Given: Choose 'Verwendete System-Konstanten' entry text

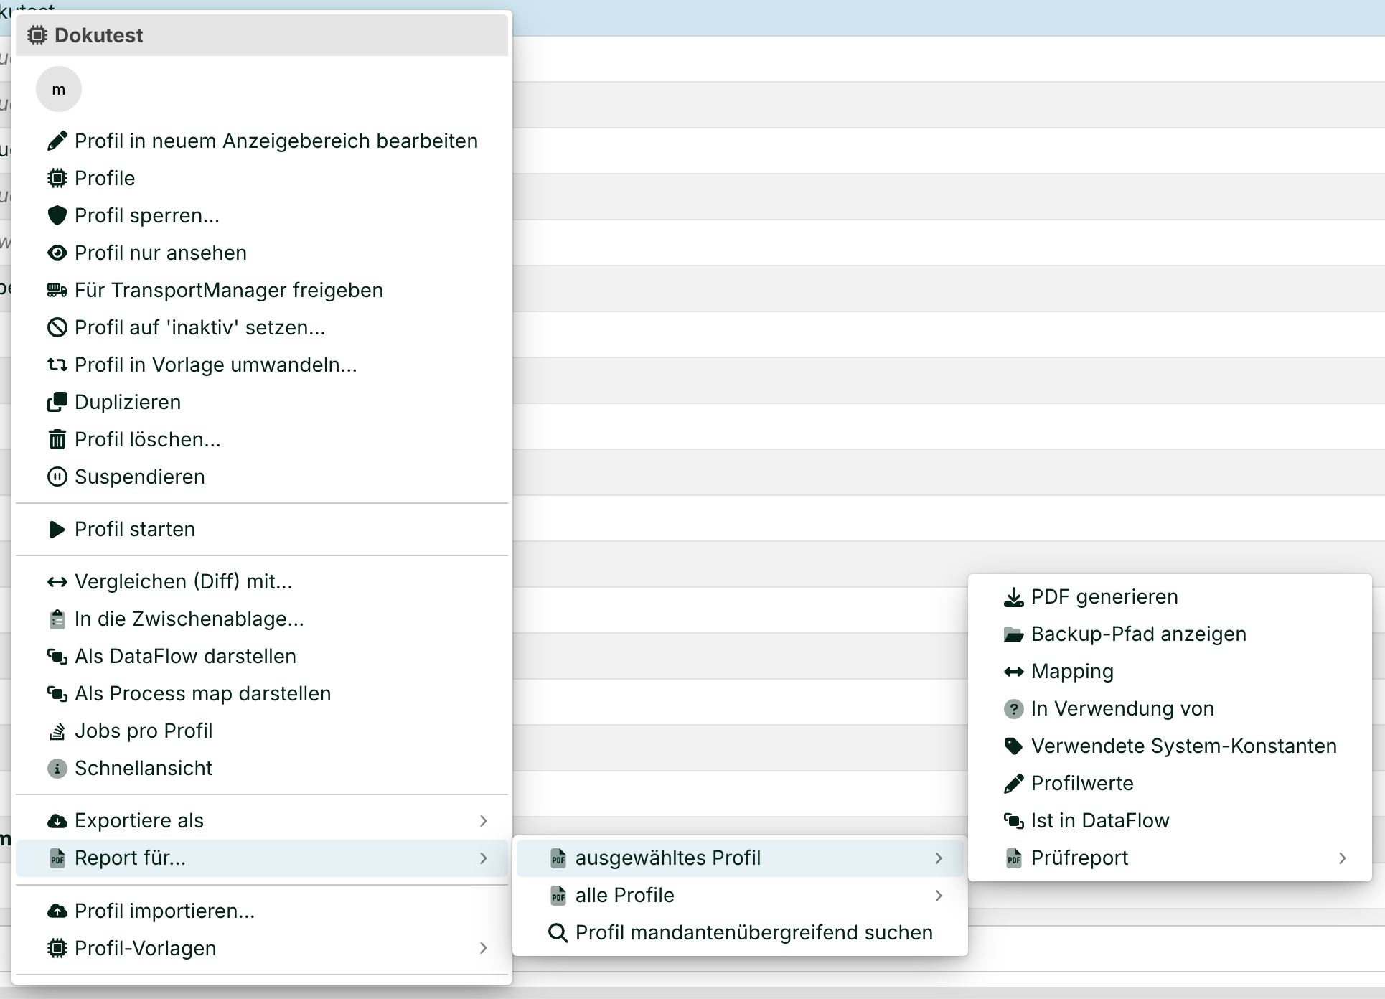Looking at the screenshot, I should [x=1184, y=746].
